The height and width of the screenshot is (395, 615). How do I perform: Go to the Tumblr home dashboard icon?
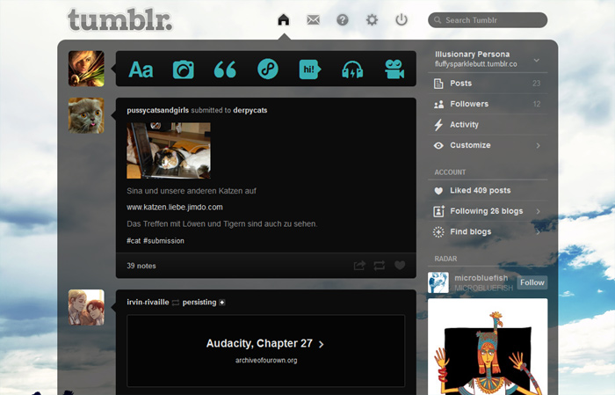click(283, 19)
